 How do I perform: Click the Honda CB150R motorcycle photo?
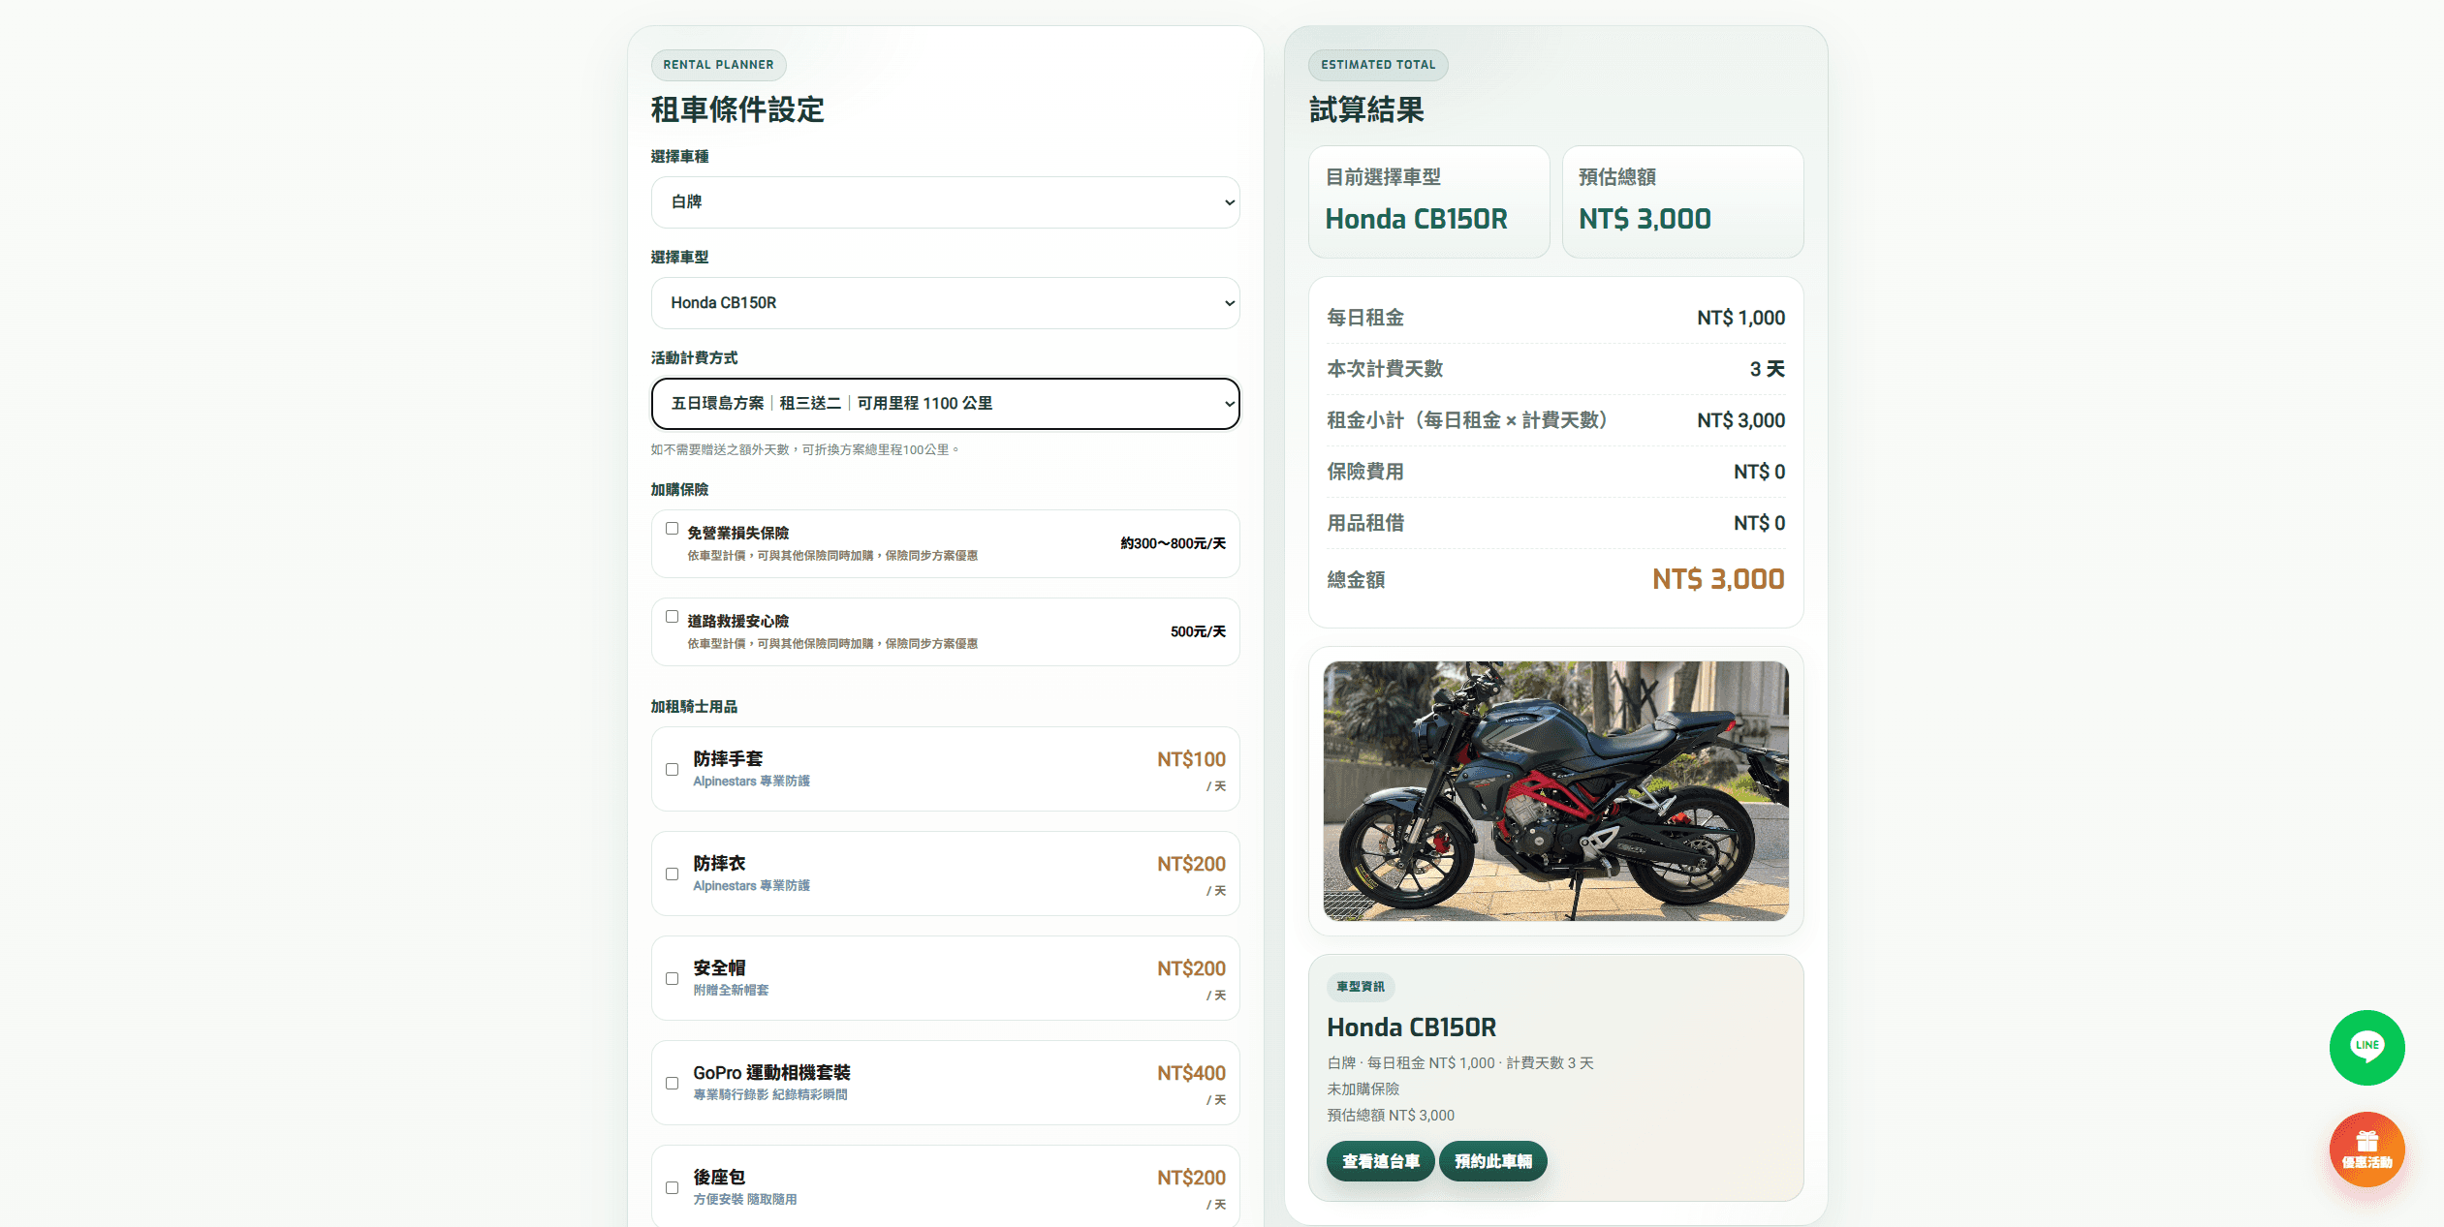[1555, 791]
